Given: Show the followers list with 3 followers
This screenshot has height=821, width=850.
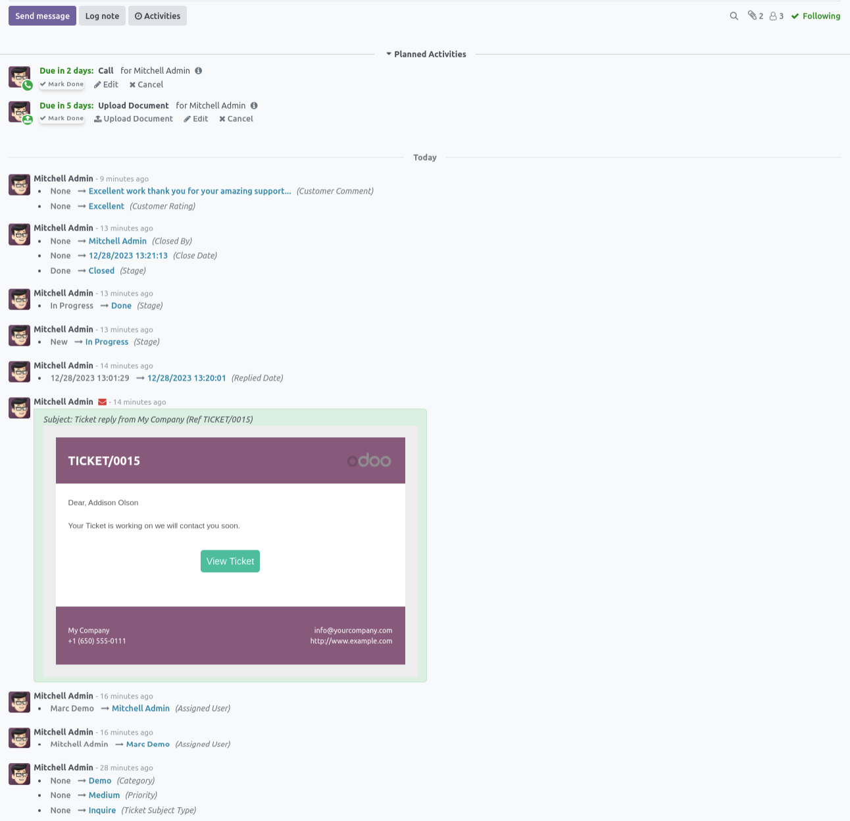Looking at the screenshot, I should [776, 16].
